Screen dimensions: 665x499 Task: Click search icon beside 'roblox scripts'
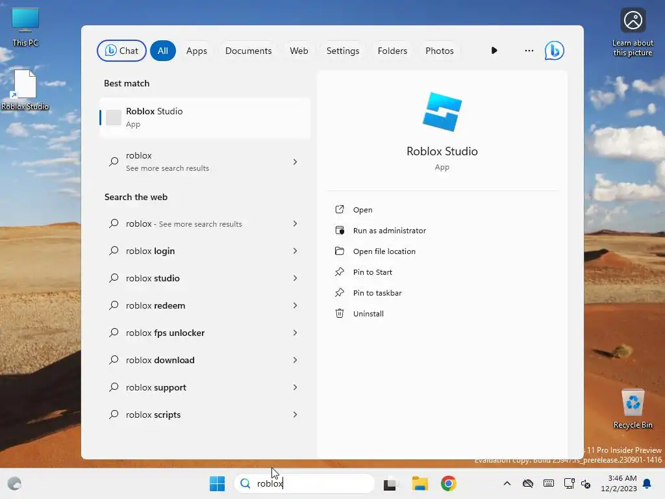(114, 415)
